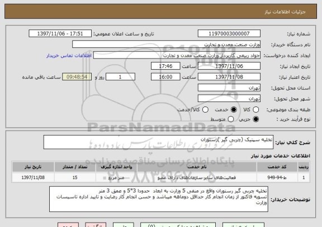Click the تعداد / مقدار column header
The width and height of the screenshot is (322, 227).
pos(75,167)
